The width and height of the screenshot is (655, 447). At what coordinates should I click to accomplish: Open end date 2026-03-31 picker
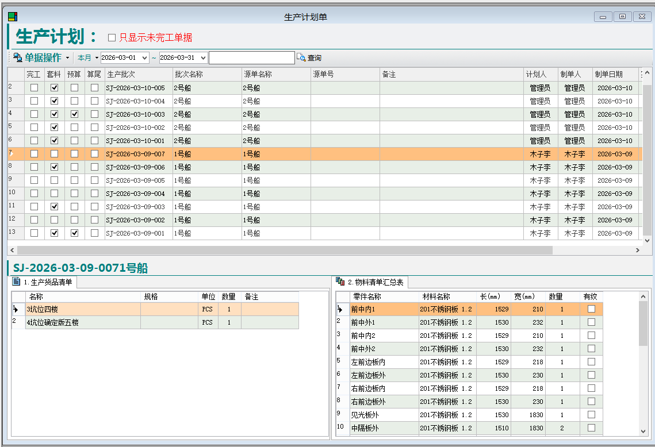[x=202, y=58]
